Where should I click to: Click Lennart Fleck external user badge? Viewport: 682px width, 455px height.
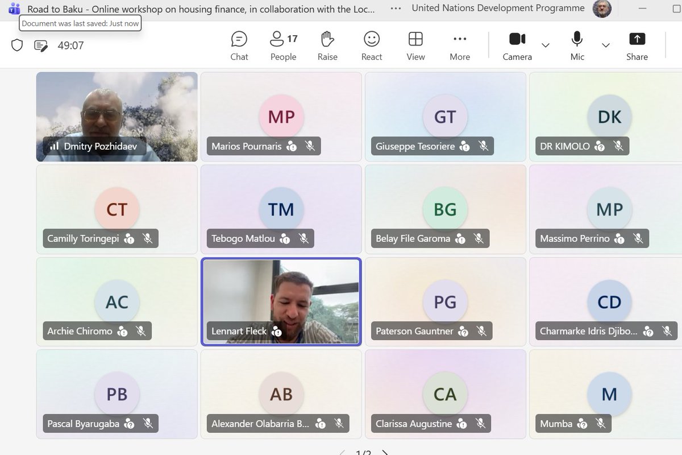(277, 331)
